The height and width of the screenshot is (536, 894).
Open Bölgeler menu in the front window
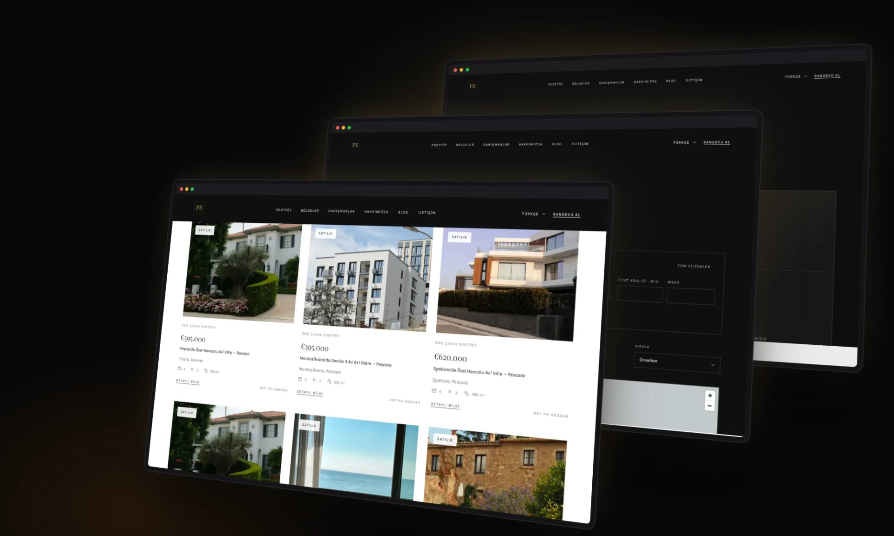click(x=310, y=210)
